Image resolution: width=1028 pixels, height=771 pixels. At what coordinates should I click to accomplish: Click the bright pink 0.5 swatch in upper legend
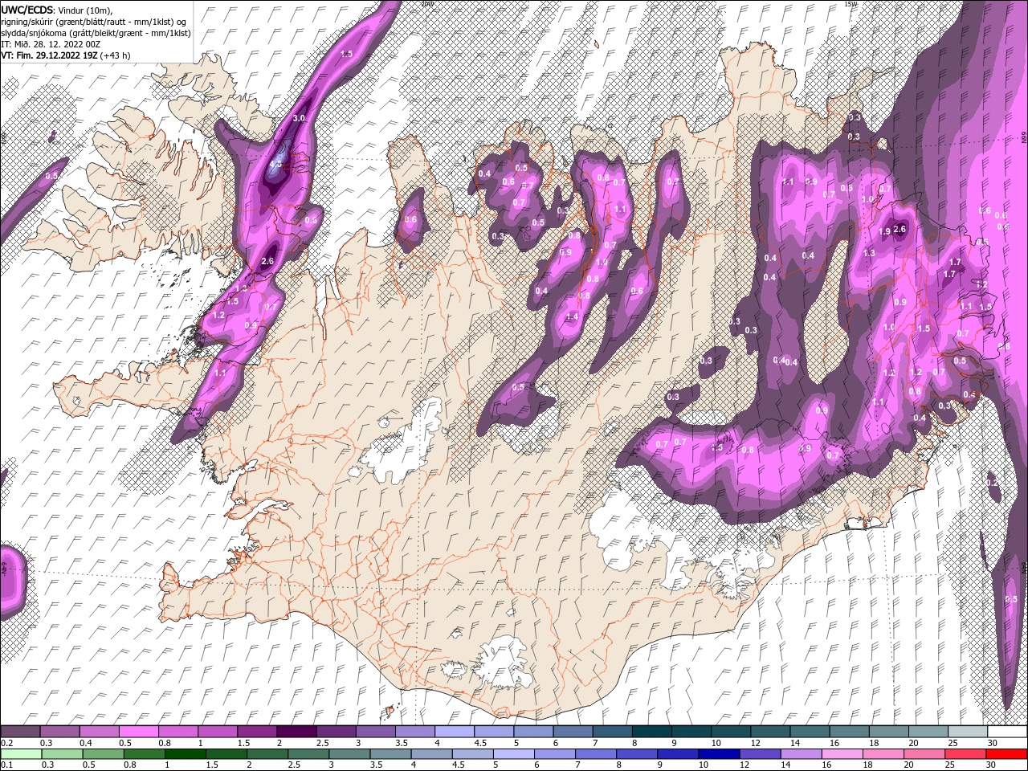[x=139, y=732]
